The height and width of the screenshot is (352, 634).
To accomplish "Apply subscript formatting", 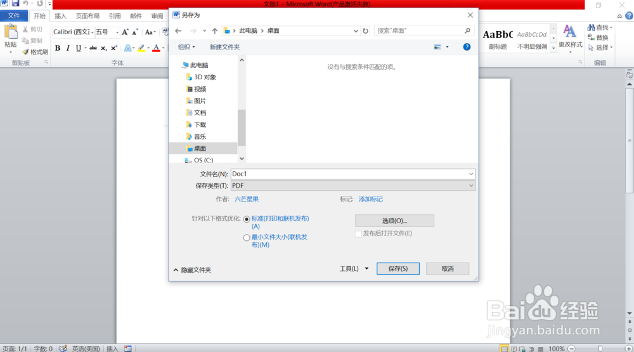I will [104, 48].
